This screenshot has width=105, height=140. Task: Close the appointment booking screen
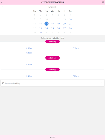(x=103, y=2)
